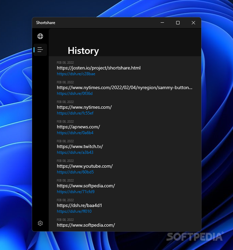Image resolution: width=233 pixels, height=250 pixels.
Task: Select the https://www.youtube.com/ entry
Action: pyautogui.click(x=85, y=166)
